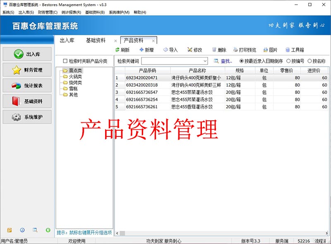Open 财务管理 sidebar module with star icon

[27, 70]
